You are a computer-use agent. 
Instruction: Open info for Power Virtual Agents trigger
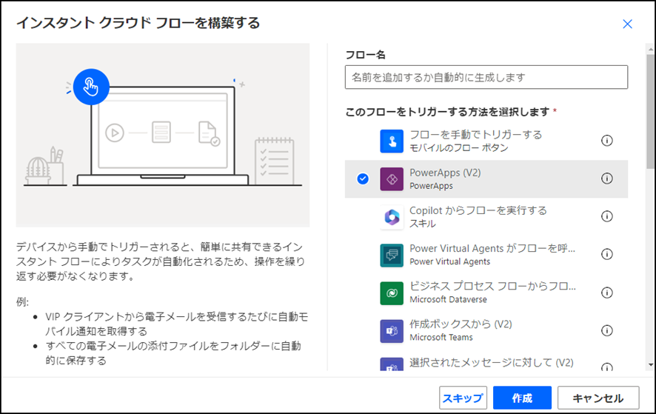click(606, 255)
